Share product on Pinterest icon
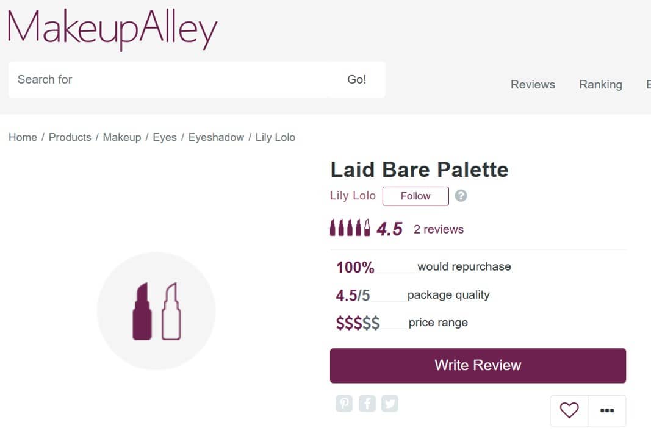Image resolution: width=651 pixels, height=439 pixels. (x=343, y=403)
